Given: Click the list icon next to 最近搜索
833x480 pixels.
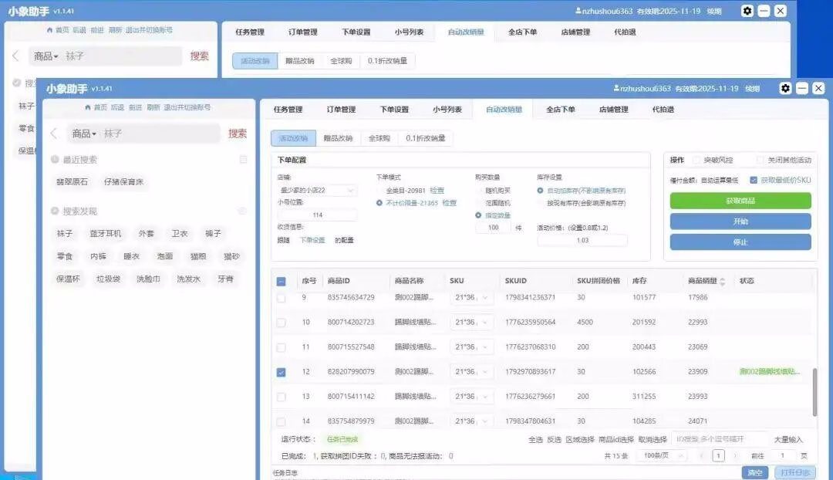Looking at the screenshot, I should 243,160.
